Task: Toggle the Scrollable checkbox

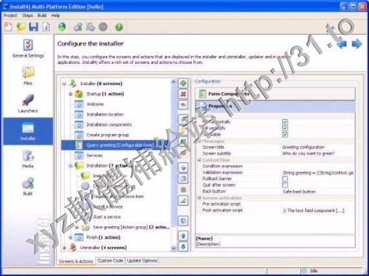Action: (285, 135)
